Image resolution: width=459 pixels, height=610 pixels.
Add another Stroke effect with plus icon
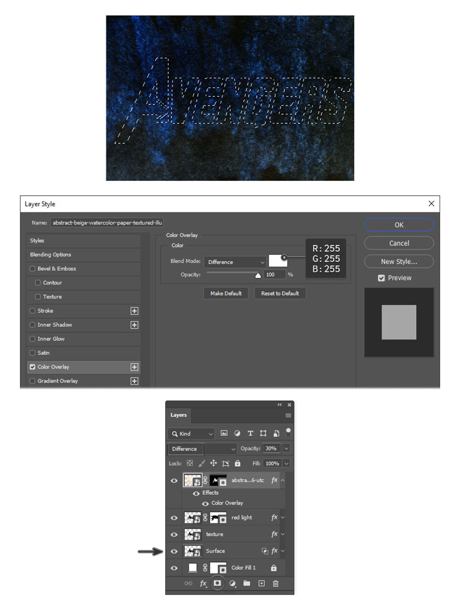pyautogui.click(x=134, y=311)
